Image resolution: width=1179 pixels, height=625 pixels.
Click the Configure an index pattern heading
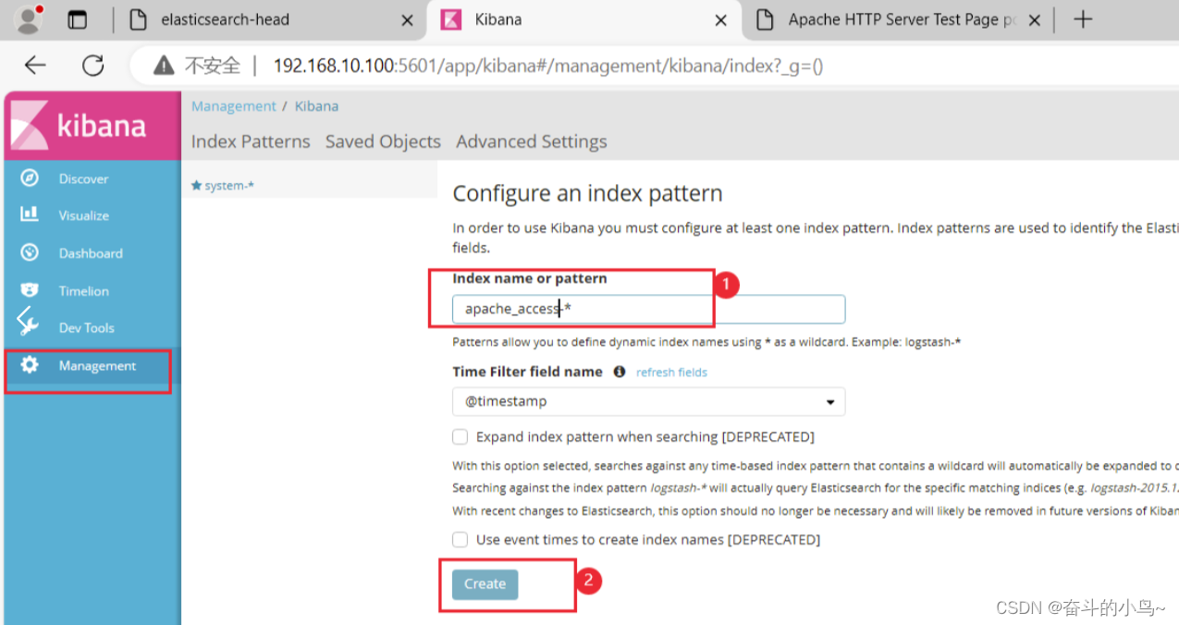(x=587, y=194)
